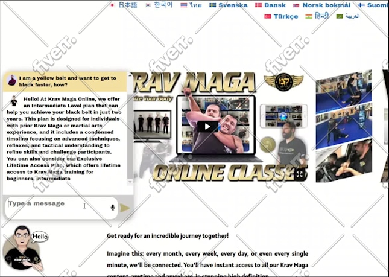Switch site language to Korean 한국어

(x=163, y=5)
